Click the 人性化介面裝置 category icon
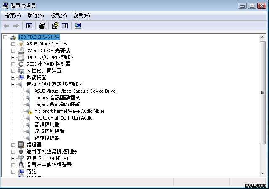269x189 pixels. click(21, 71)
